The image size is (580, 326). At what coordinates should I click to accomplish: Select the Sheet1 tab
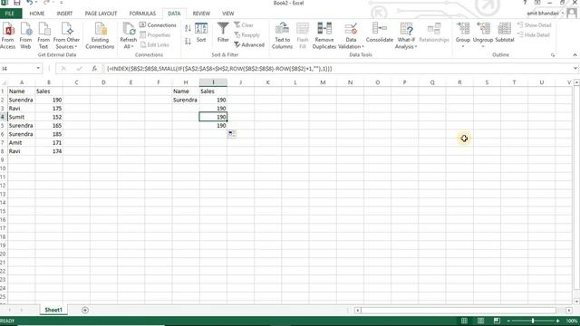[53, 310]
